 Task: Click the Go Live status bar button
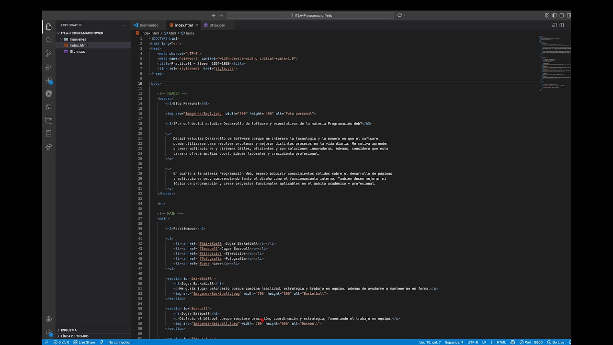coord(556,342)
